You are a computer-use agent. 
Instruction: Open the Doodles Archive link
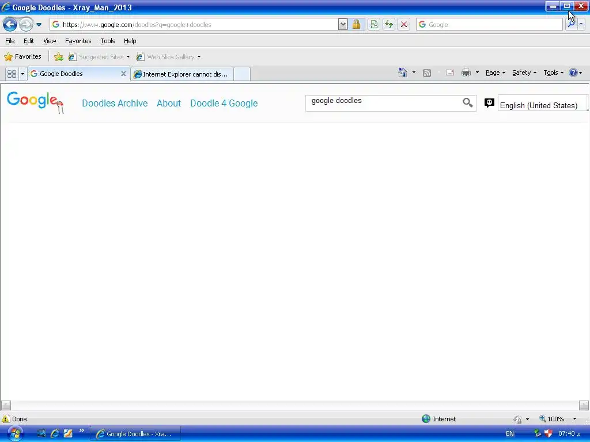pyautogui.click(x=115, y=104)
